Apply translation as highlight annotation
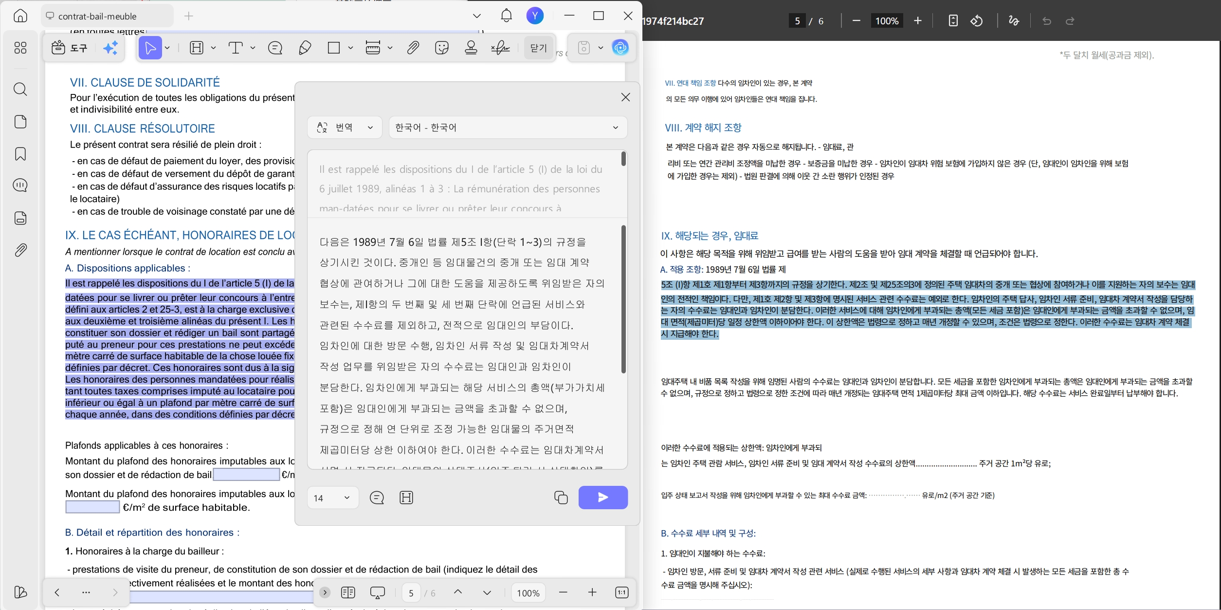Viewport: 1221px width, 610px height. coord(406,498)
